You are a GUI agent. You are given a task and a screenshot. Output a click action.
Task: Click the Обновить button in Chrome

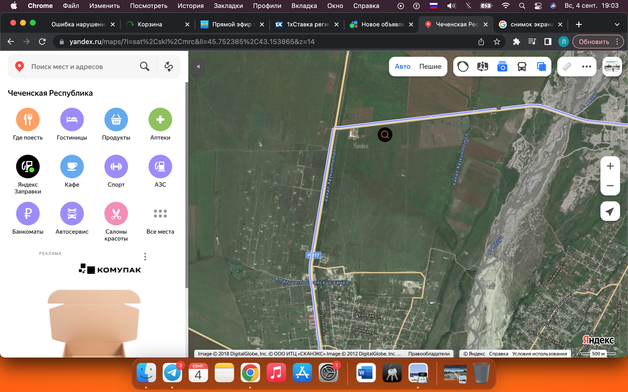594,42
